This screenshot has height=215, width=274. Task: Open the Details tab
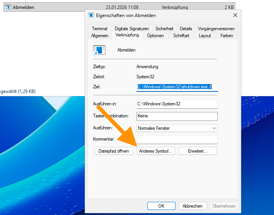coord(186,29)
